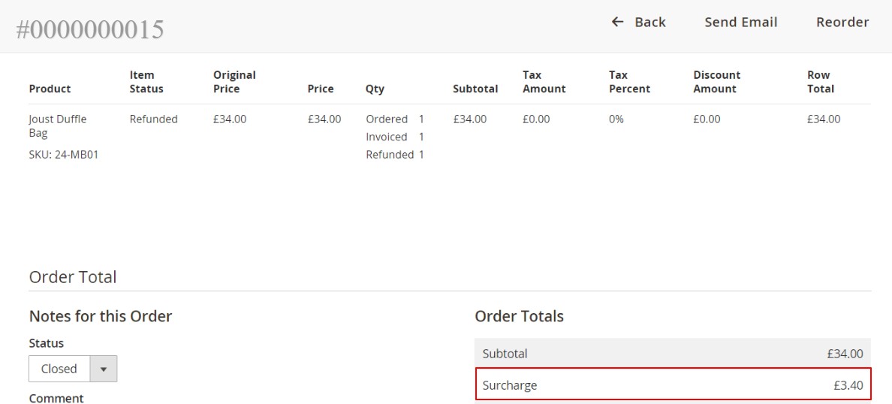The image size is (892, 404).
Task: Select the Joust Duffle Bag product name
Action: point(58,126)
